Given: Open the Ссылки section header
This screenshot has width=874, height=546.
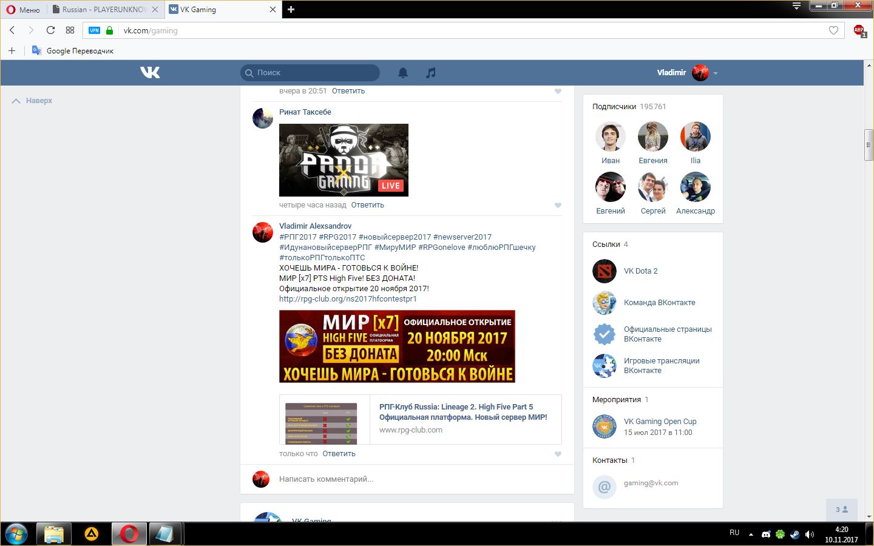Looking at the screenshot, I should pos(610,244).
